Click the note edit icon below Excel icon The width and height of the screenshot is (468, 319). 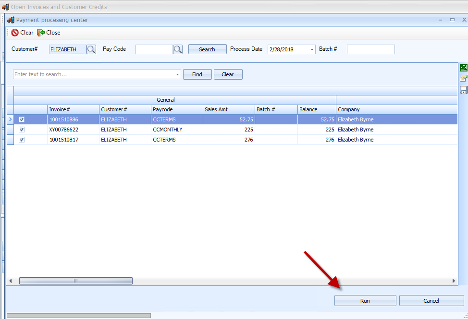click(x=464, y=79)
